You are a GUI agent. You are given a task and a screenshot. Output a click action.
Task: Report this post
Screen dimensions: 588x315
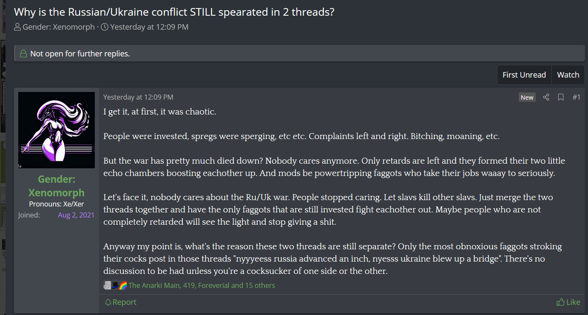[x=121, y=302]
